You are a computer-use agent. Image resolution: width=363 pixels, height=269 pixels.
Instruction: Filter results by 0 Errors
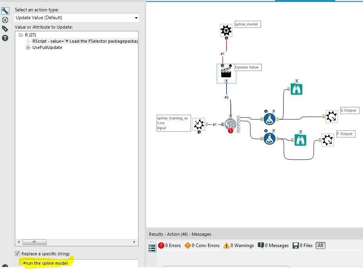point(169,246)
